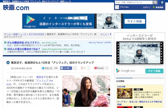
Task: Click the 注目情報 section heading
Action: (x=120, y=81)
